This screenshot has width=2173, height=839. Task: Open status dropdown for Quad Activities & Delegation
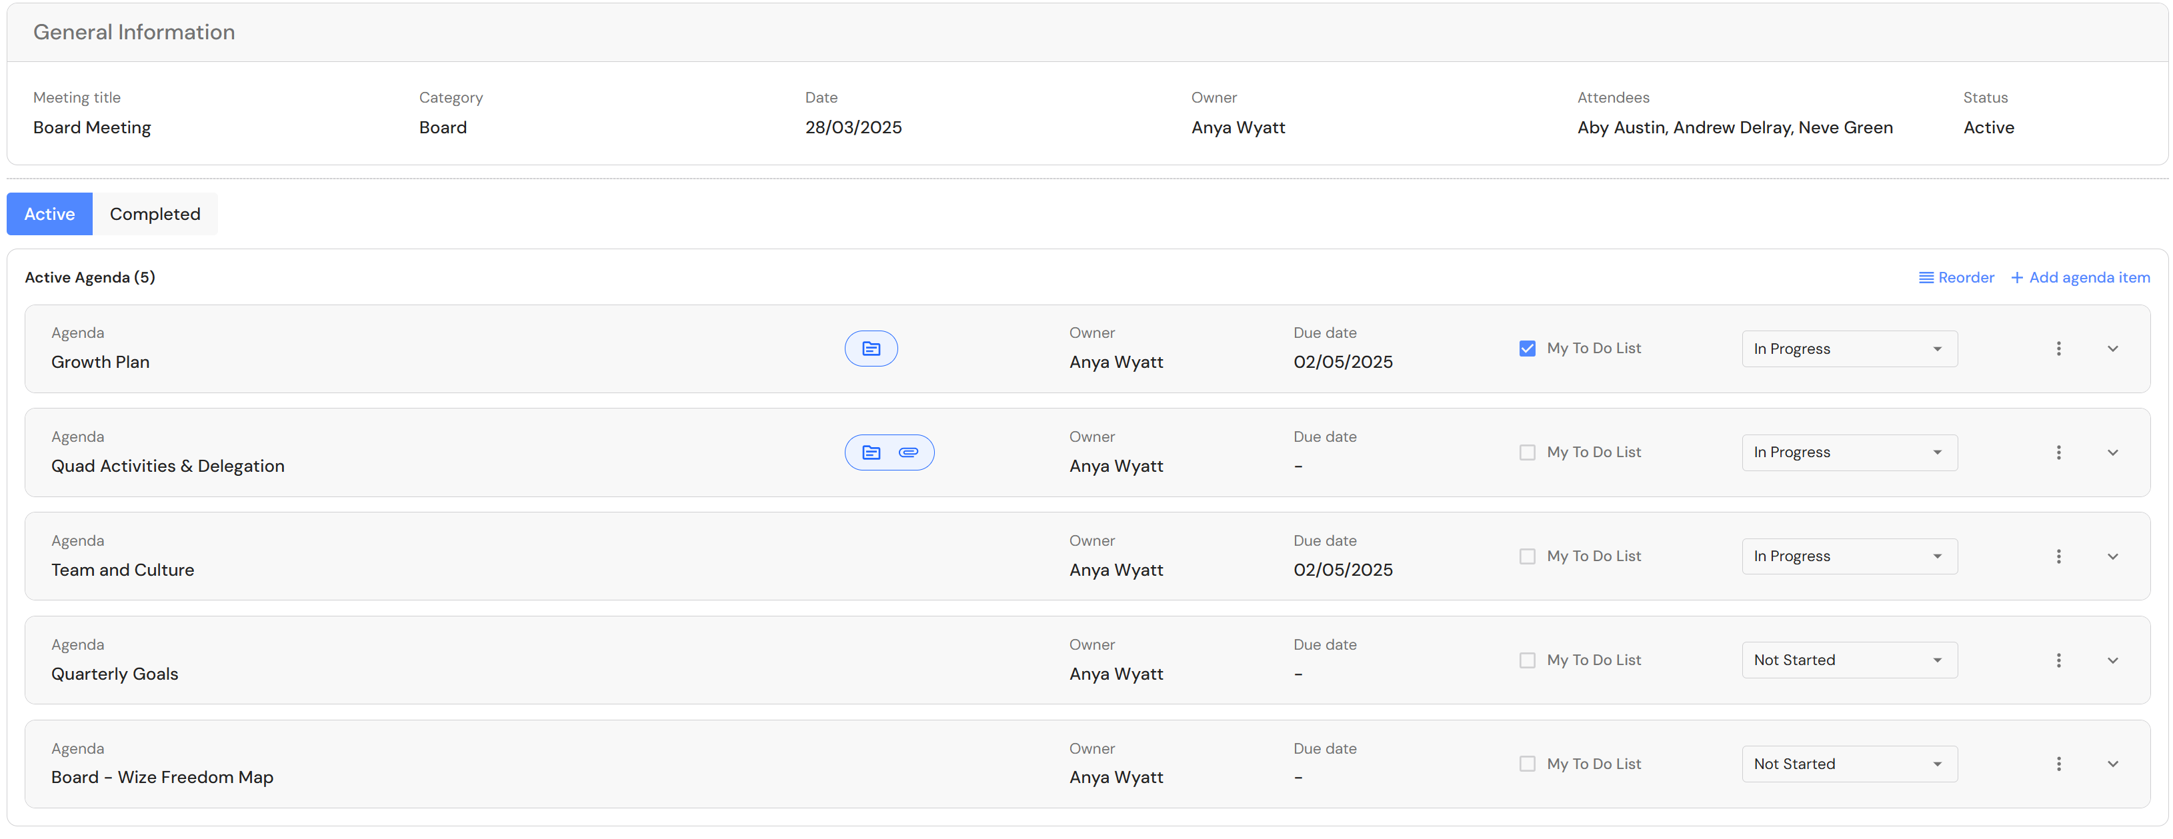point(1848,452)
